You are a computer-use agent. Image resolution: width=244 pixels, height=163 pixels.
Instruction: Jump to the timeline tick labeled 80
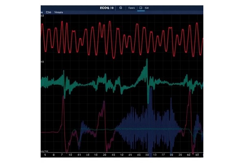[171, 155]
